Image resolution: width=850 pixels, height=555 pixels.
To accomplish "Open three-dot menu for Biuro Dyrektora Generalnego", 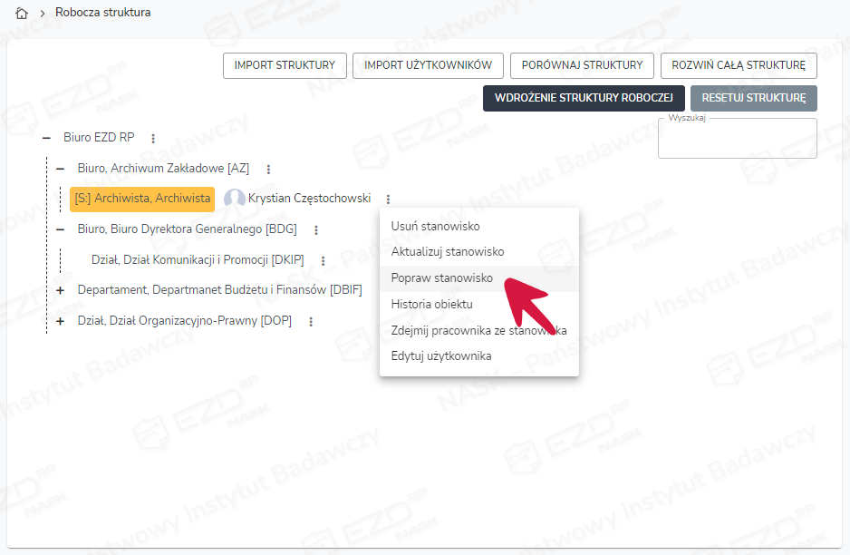I will click(315, 230).
